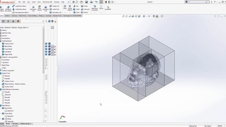This screenshot has height=127, width=226.
Task: Toggle the Instant3D tool
Action: pyautogui.click(x=108, y=8)
